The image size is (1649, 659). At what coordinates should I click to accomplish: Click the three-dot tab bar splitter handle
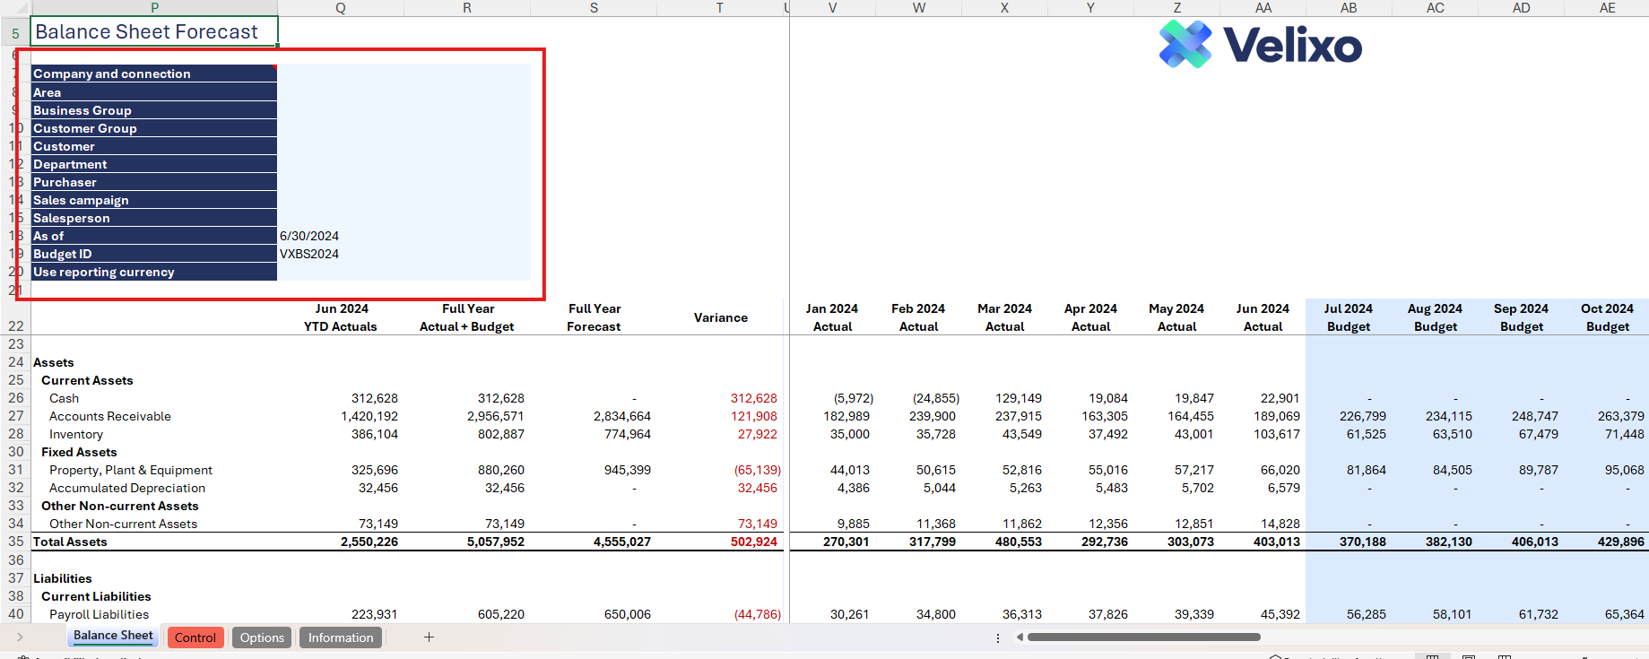tap(998, 637)
